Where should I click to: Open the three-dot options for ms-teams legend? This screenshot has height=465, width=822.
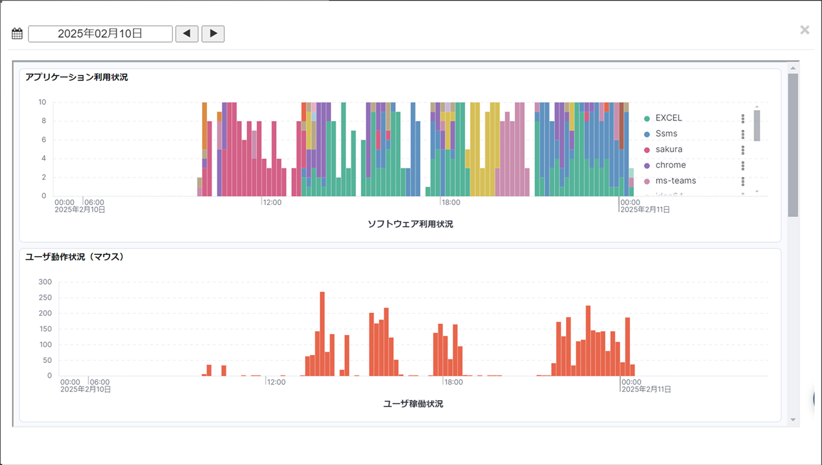point(743,181)
